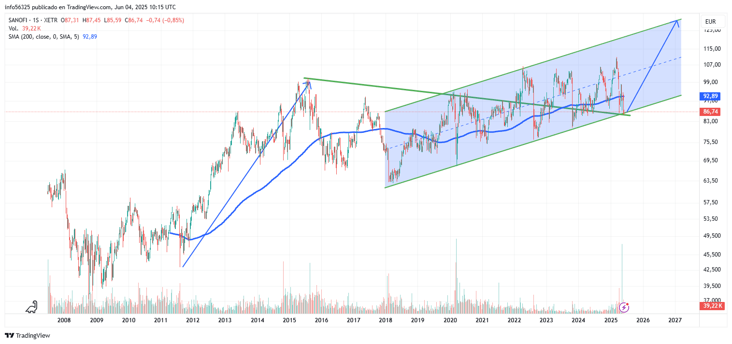Click the 2023 label on the time axis

(546, 320)
